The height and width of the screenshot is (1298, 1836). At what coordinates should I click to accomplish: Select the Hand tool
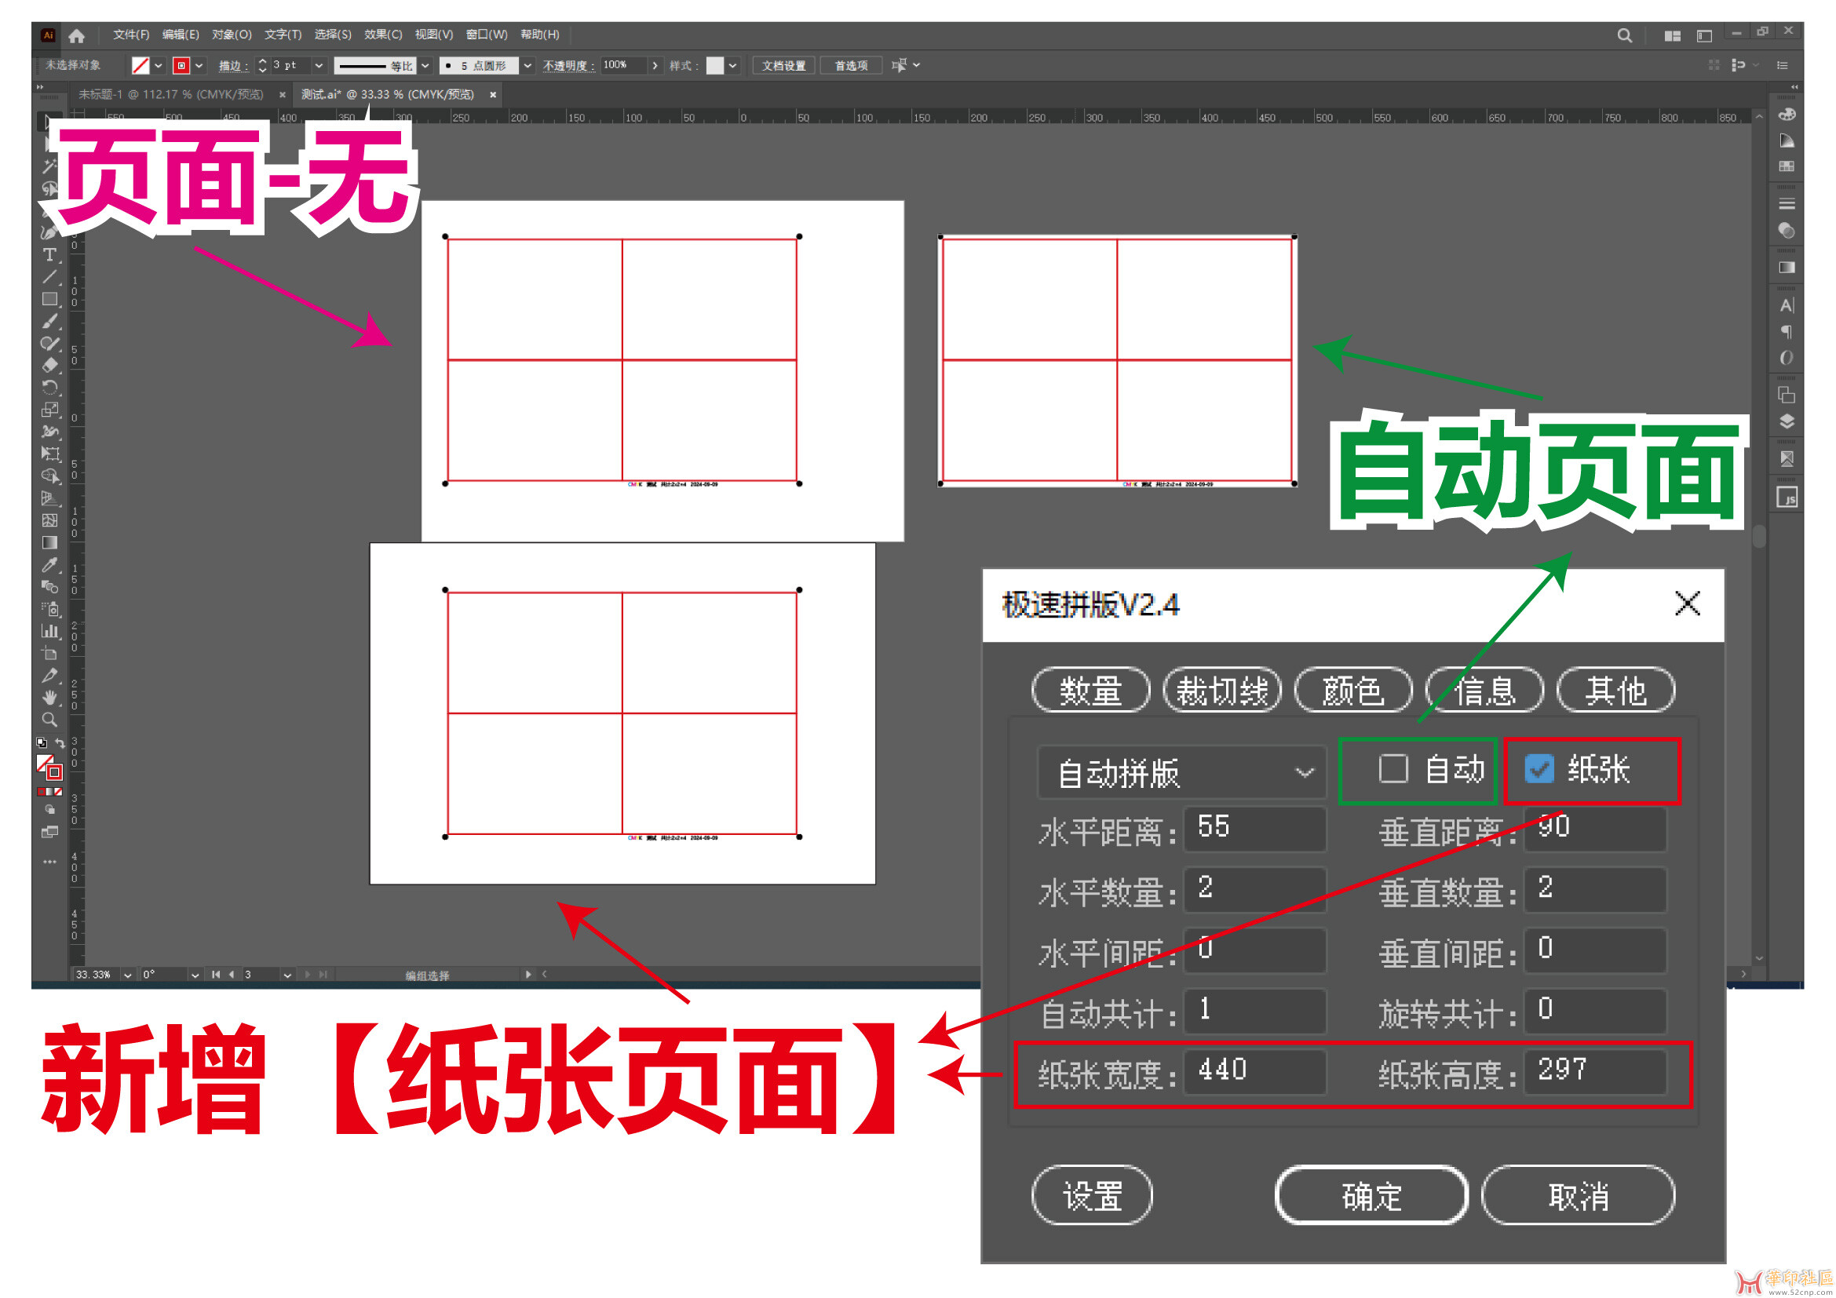pos(50,697)
